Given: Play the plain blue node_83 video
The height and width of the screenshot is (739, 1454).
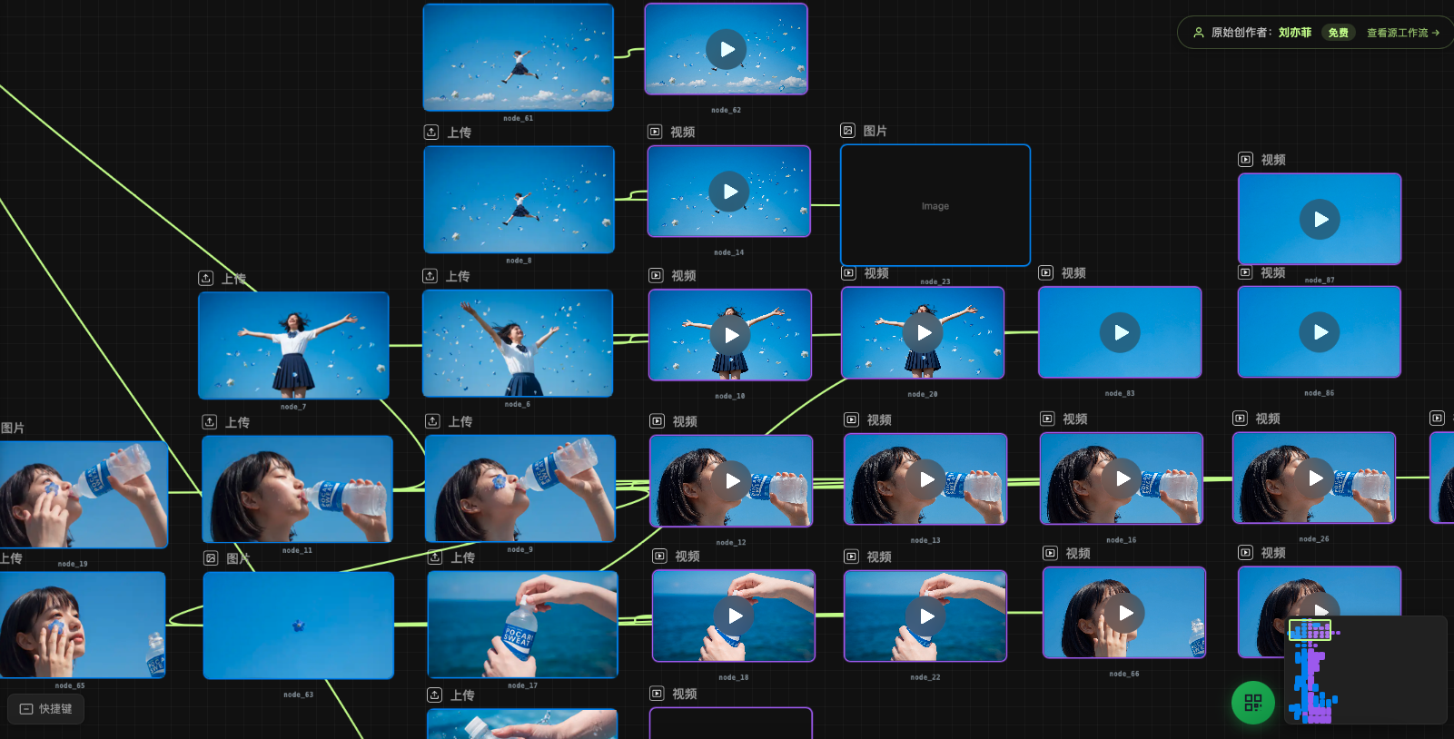Looking at the screenshot, I should point(1120,333).
